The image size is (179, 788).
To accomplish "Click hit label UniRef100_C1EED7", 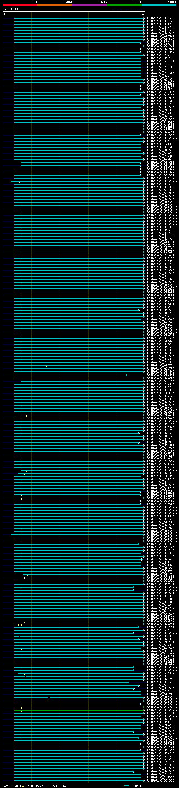I will coord(161,129).
